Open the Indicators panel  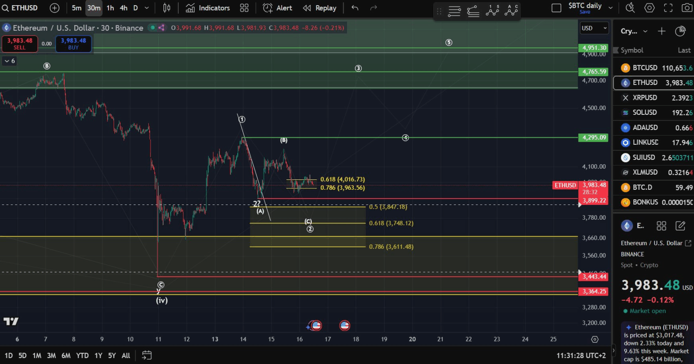coord(208,8)
